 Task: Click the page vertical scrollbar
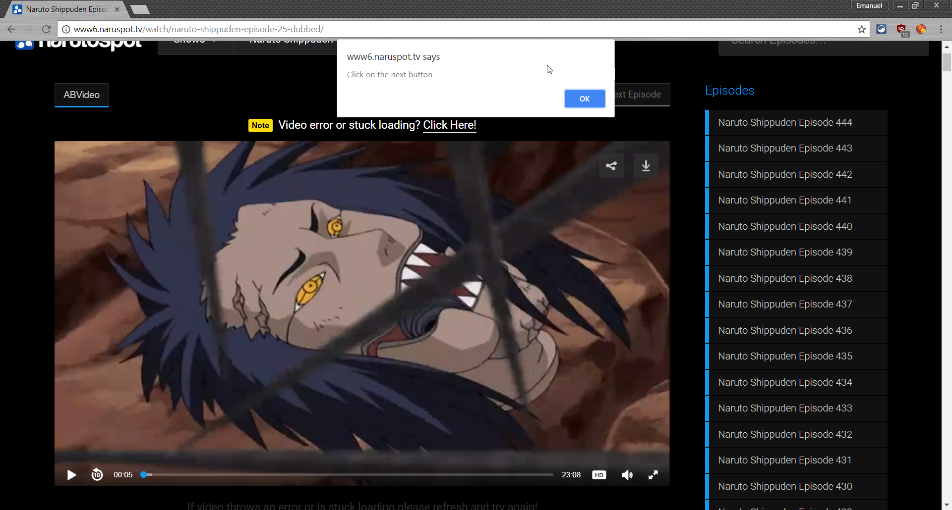(947, 62)
